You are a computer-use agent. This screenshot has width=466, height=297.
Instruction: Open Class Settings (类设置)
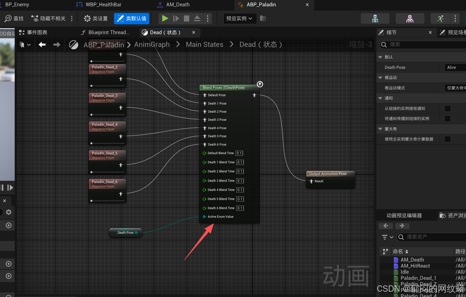(96, 18)
